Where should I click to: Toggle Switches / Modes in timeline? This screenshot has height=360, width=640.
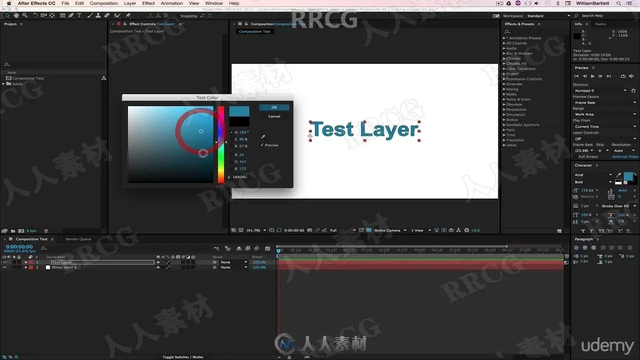[183, 357]
